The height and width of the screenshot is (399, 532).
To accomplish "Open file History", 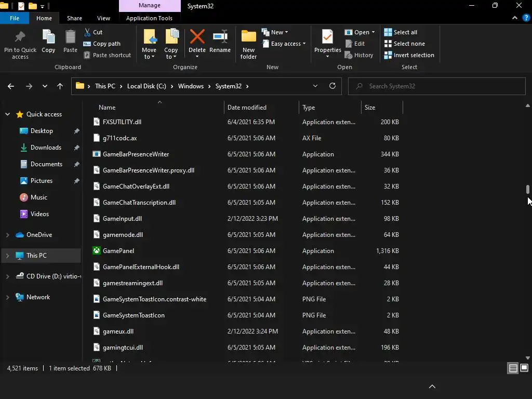I will (359, 55).
